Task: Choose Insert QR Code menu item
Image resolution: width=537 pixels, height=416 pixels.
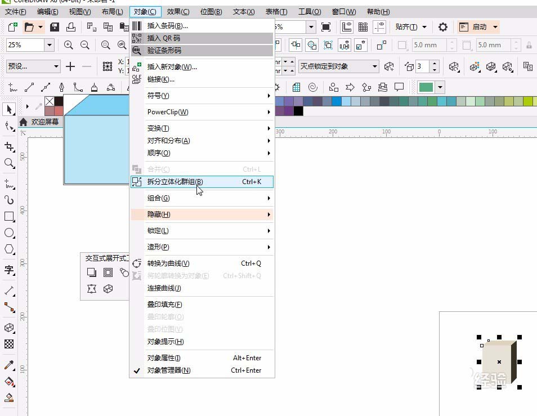Action: (x=202, y=38)
